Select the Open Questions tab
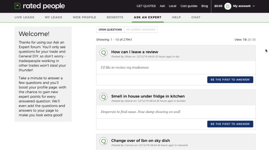 pyautogui.click(x=110, y=30)
